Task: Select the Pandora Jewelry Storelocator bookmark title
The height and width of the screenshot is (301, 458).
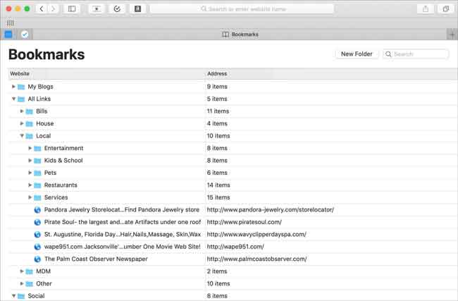Action: coord(122,209)
